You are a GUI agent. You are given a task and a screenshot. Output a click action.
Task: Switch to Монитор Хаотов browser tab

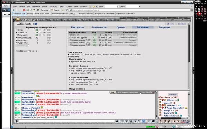click(39, 14)
